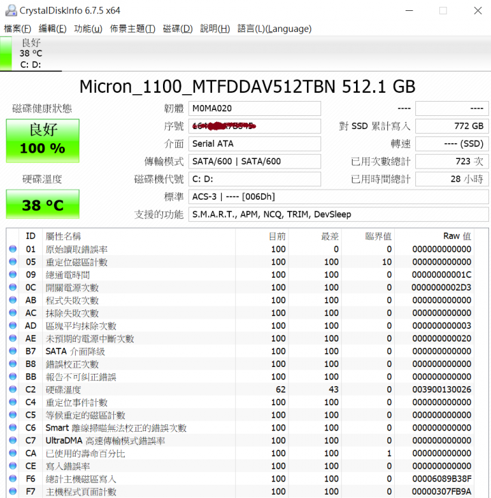Image resolution: width=491 pixels, height=498 pixels.
Task: Click the 最差 column header
Action: point(315,236)
